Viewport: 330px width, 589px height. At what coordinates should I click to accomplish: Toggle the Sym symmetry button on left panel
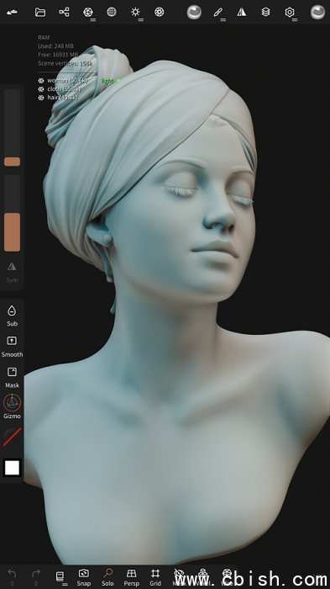tap(12, 273)
